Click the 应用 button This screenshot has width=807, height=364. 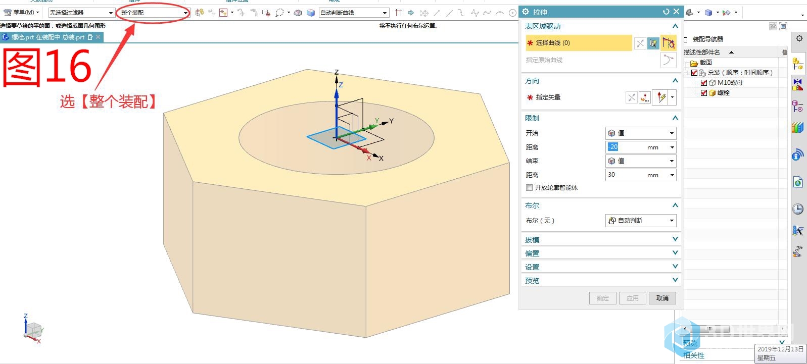coord(632,298)
